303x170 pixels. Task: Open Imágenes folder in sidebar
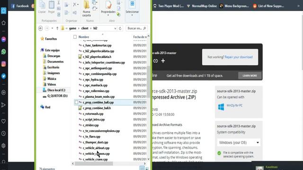53,73
